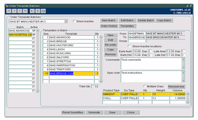Select the AMBIENT product type cell
This screenshot has width=198, height=120.
point(111,94)
